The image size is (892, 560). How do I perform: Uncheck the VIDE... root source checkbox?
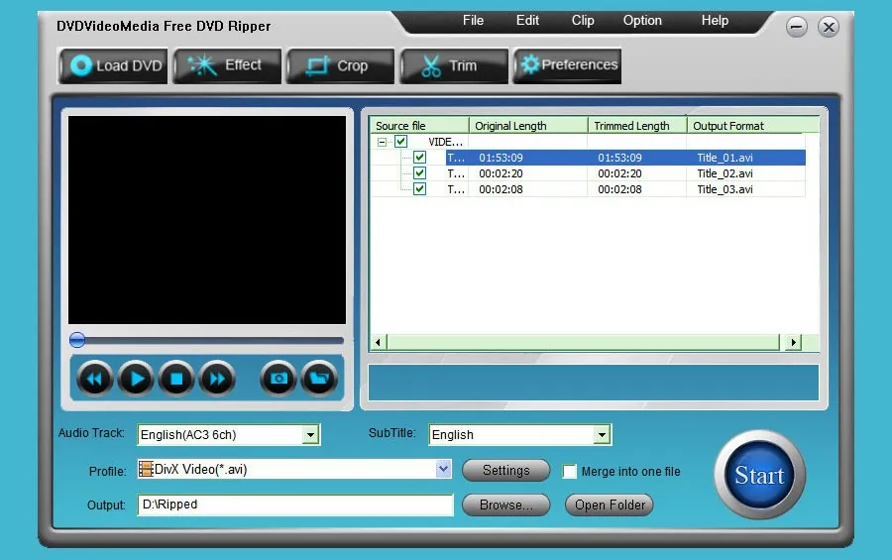(401, 141)
